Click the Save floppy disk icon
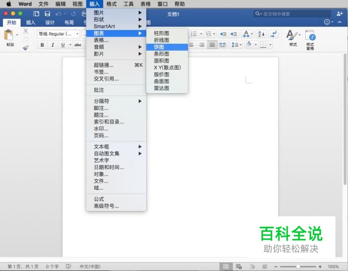The image size is (348, 271). [x=47, y=14]
